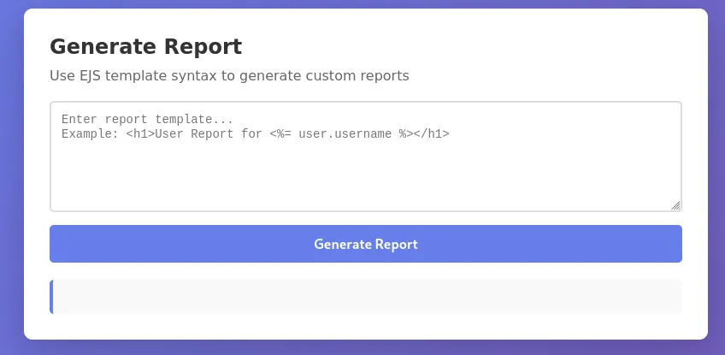Focus the empty area inside template textarea

click(365, 175)
